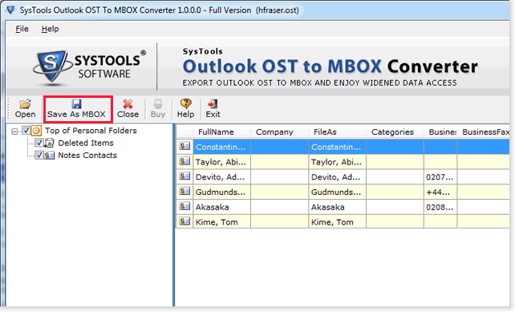Viewport: 515px width, 312px height.
Task: Select the contact card icon for Taylor, Abi
Action: [x=185, y=161]
